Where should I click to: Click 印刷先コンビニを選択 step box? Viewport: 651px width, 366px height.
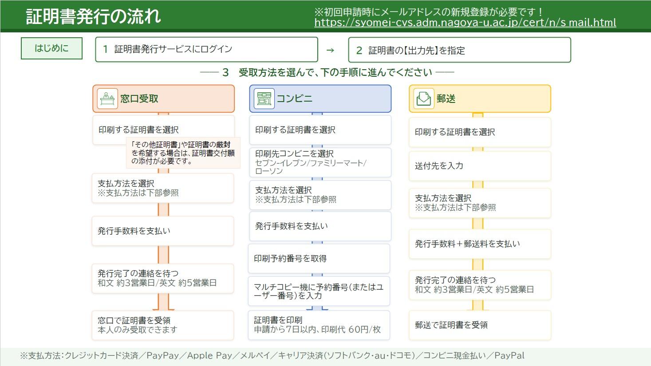click(x=320, y=162)
